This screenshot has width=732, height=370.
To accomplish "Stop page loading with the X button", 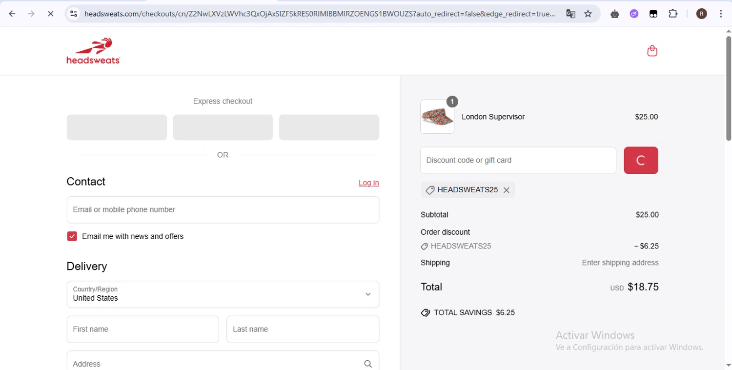I will [x=50, y=14].
